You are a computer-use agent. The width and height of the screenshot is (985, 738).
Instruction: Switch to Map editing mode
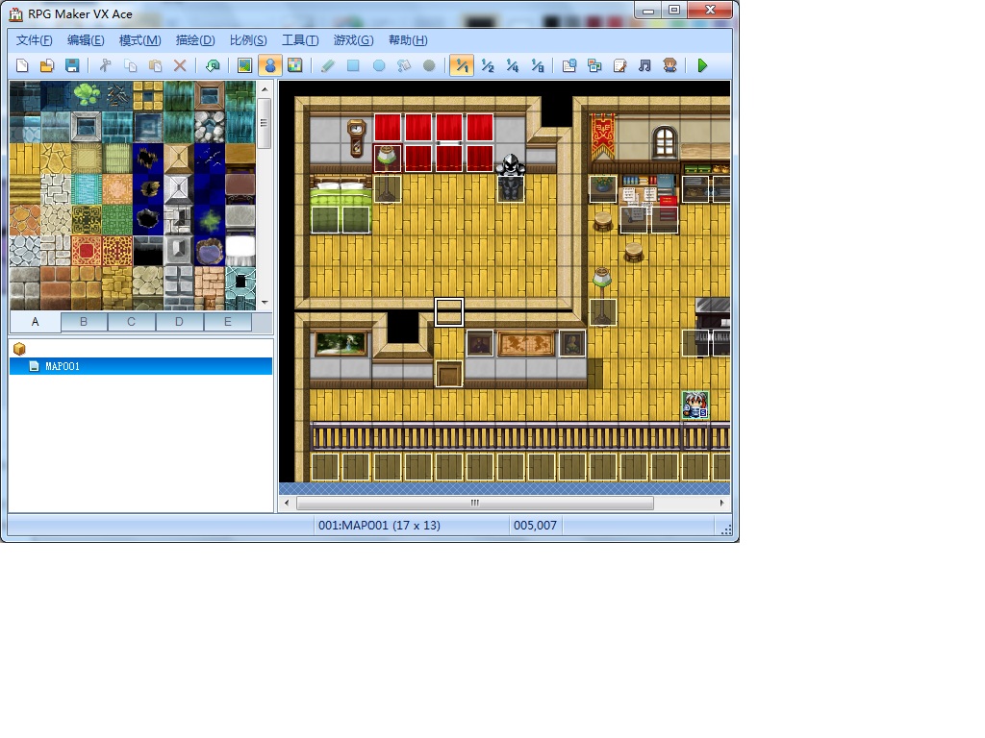coord(245,65)
